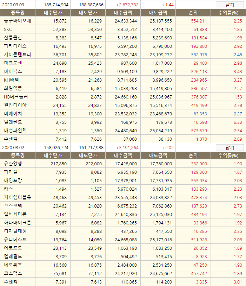The width and height of the screenshot is (246, 286).
Task: Select the HB테크놀러 stock name
Action: click(16, 97)
